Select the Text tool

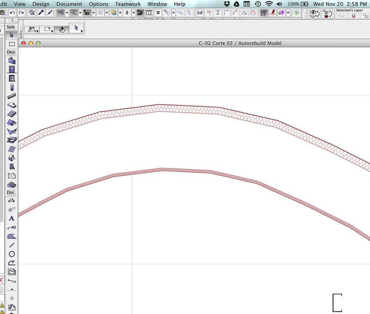tap(11, 218)
